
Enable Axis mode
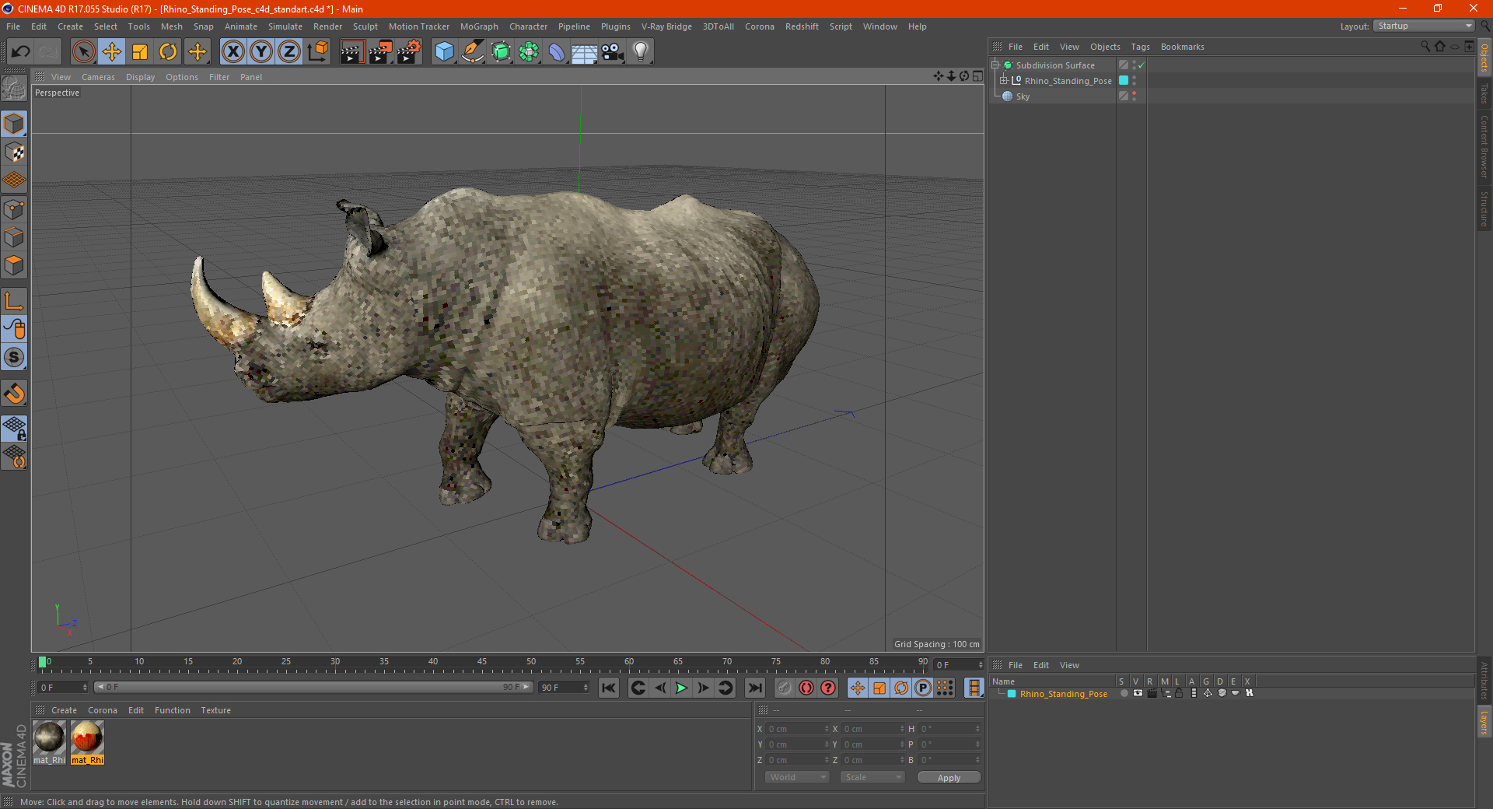[x=14, y=301]
